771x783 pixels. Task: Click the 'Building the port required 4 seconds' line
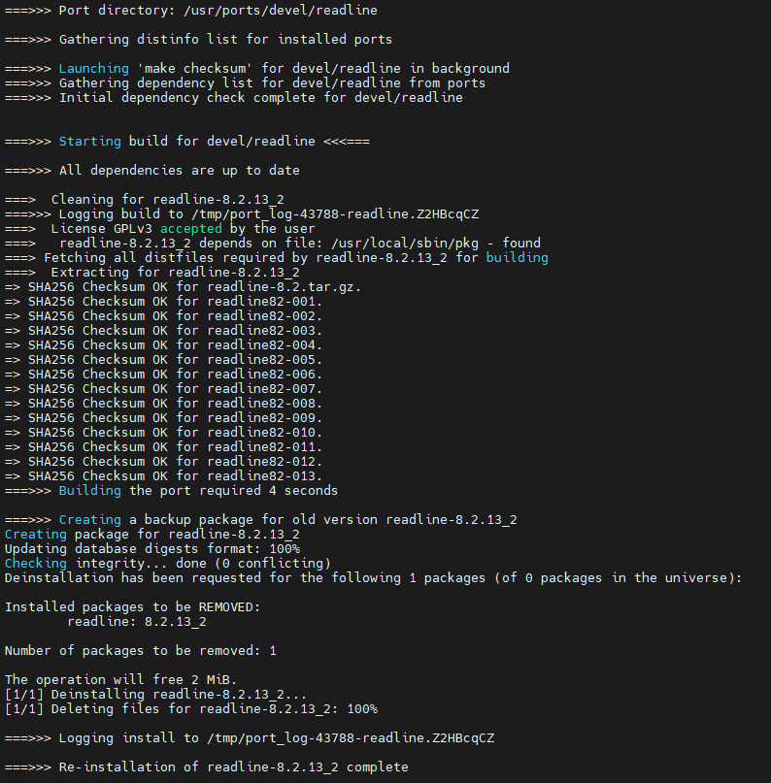click(x=198, y=491)
